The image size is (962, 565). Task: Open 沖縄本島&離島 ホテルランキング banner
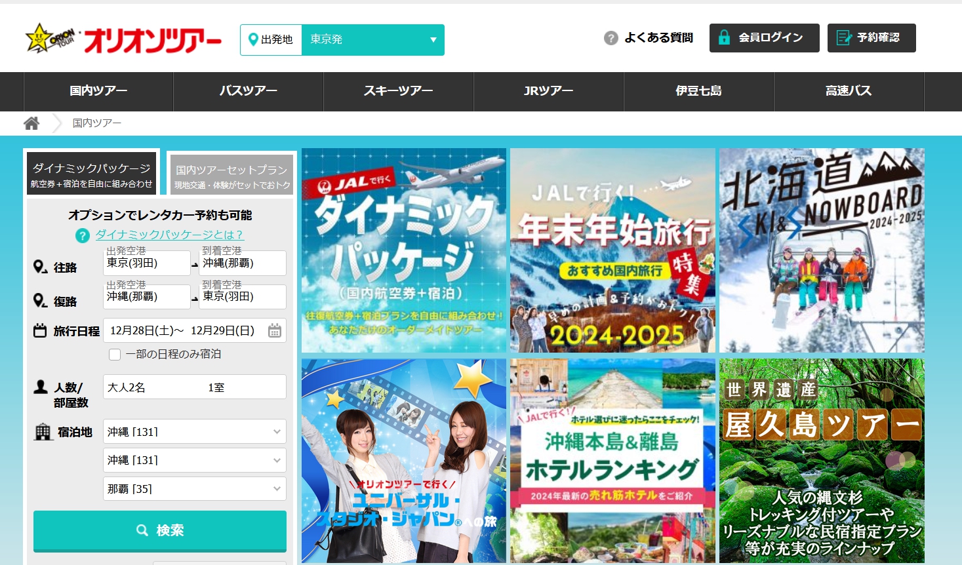(x=612, y=461)
